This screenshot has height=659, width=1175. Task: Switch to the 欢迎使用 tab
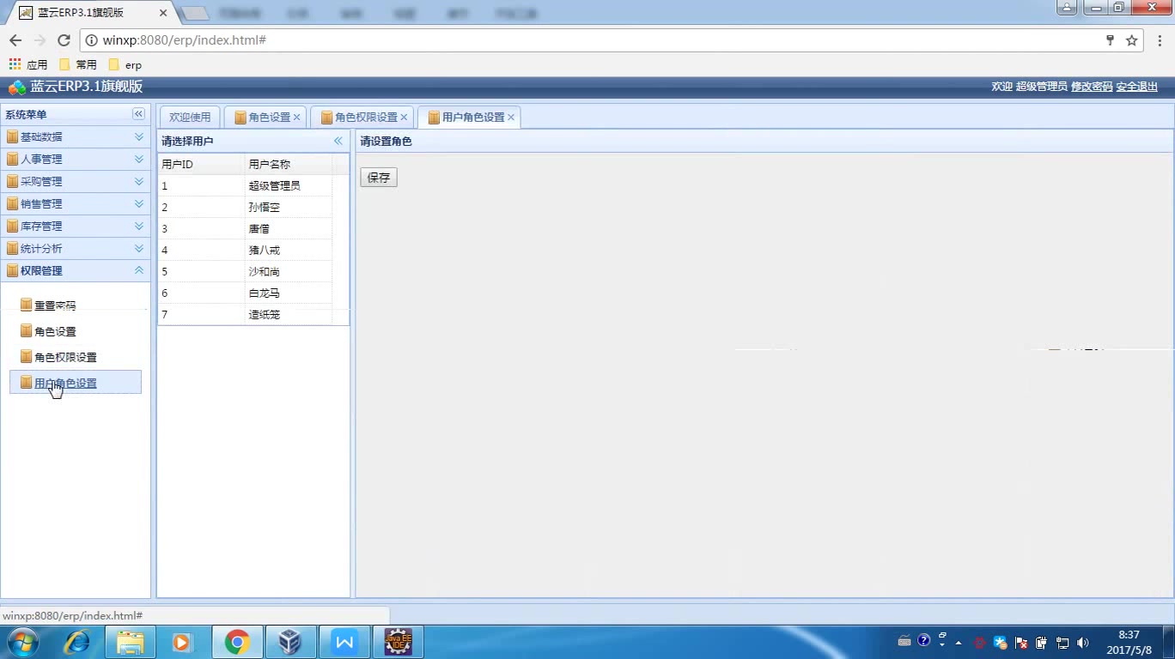(x=190, y=118)
